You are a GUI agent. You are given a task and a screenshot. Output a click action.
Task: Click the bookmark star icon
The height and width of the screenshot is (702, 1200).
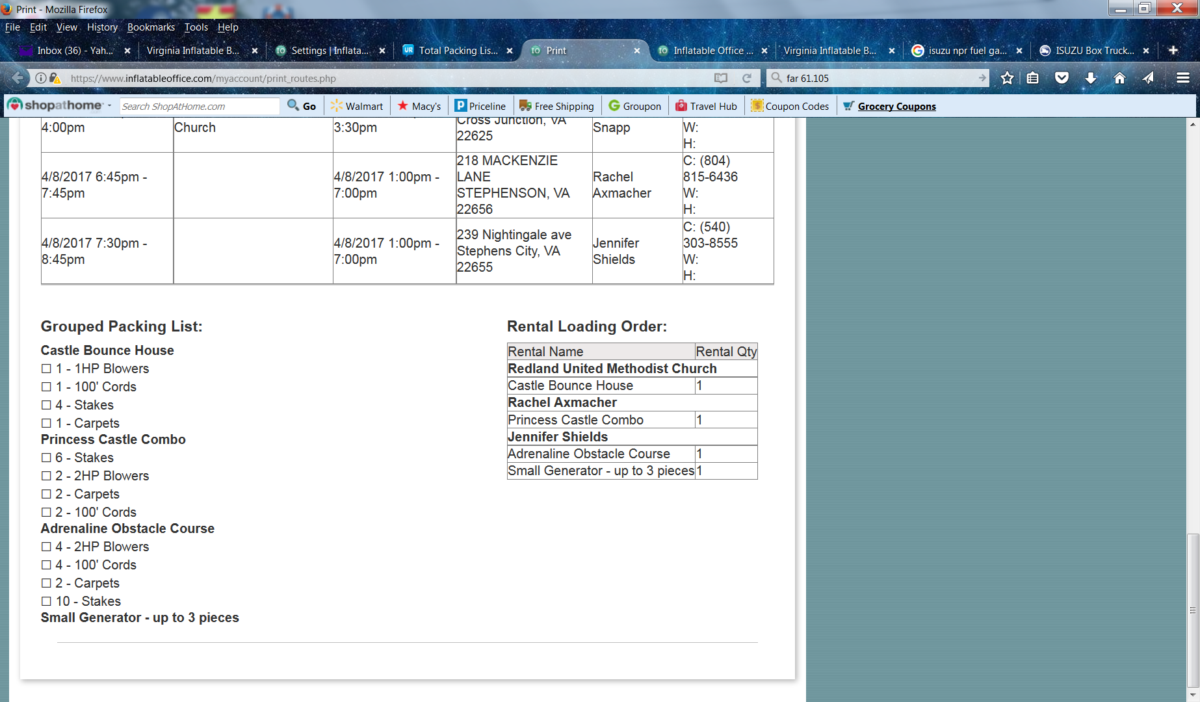click(1007, 78)
